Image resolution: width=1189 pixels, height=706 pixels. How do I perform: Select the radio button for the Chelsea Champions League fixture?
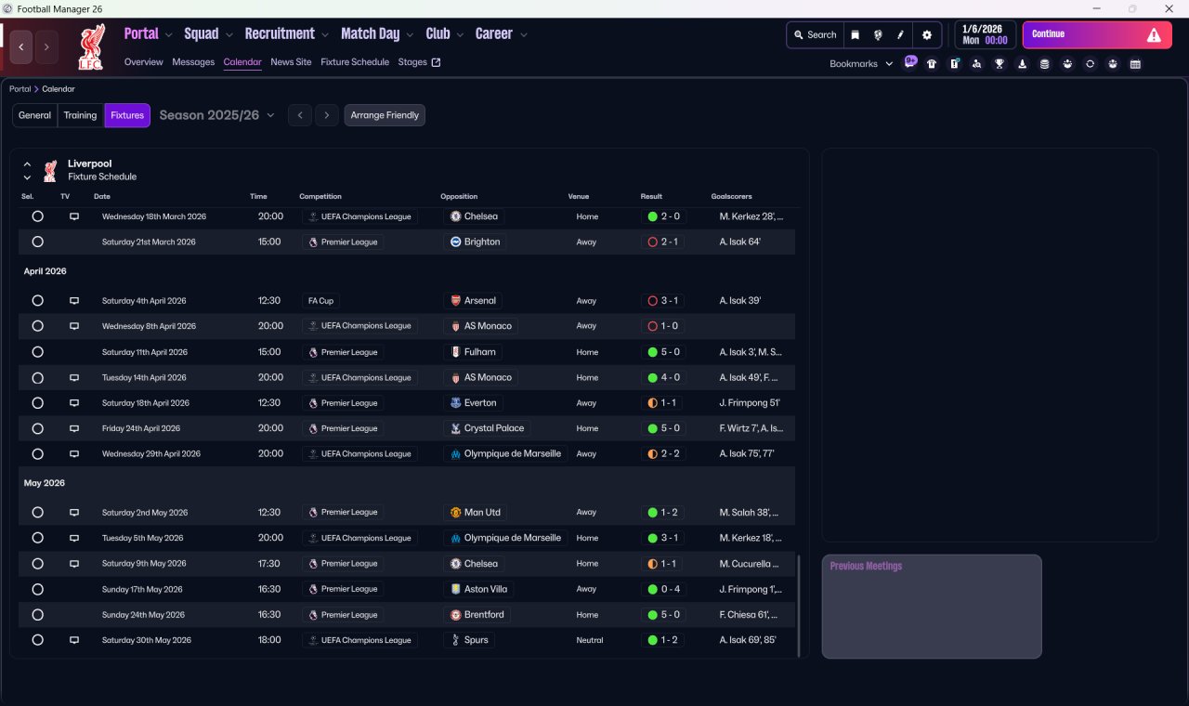[37, 216]
